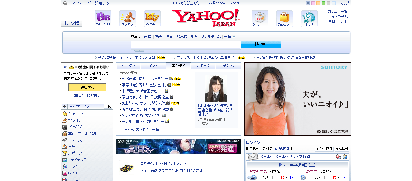Select the dark blue theme color swatch
Screen dimensions: 412x181
[x=308, y=3]
